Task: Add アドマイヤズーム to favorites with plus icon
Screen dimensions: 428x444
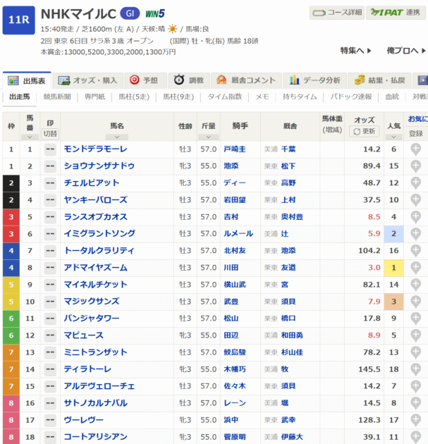Action: 415,268
